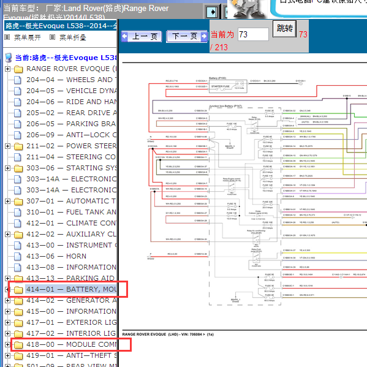Select 414—01 BATTERY, MOU folder

tap(72, 289)
